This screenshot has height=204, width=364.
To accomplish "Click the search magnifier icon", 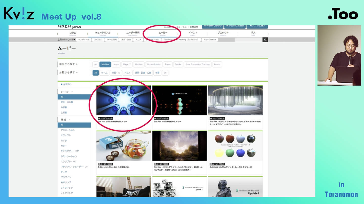I will (x=265, y=40).
